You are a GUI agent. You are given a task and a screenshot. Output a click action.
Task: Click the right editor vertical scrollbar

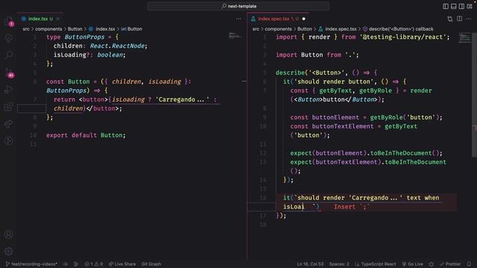(474, 95)
